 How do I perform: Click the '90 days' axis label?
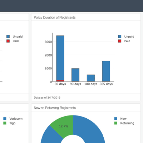75,84
